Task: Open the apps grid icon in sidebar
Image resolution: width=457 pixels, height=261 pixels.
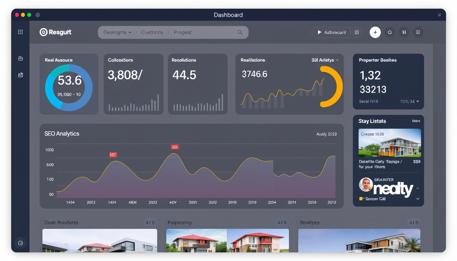Action: (20, 32)
